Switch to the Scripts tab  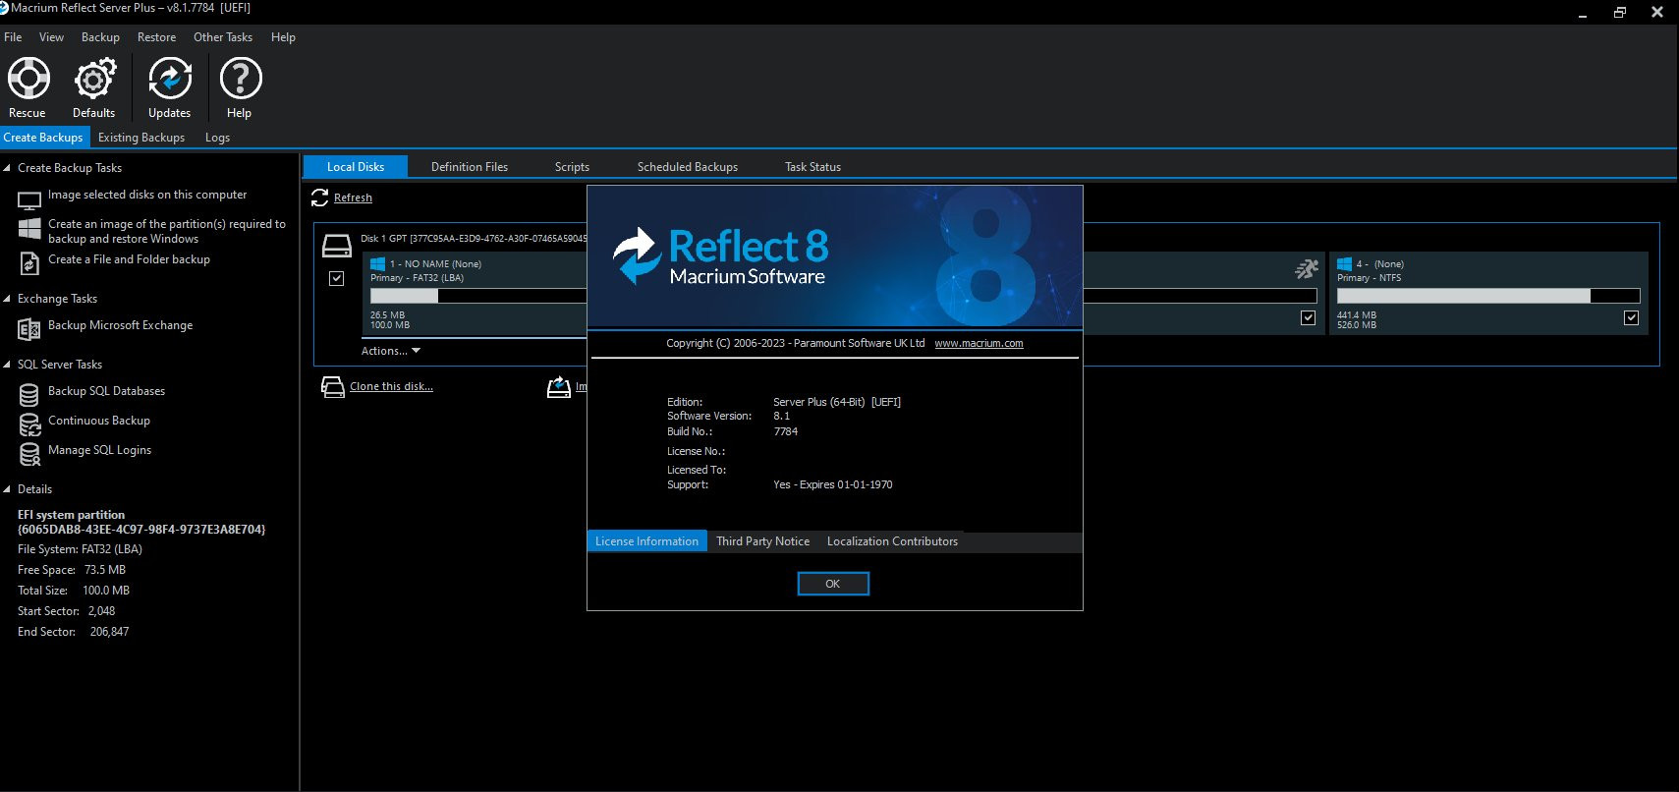point(572,167)
